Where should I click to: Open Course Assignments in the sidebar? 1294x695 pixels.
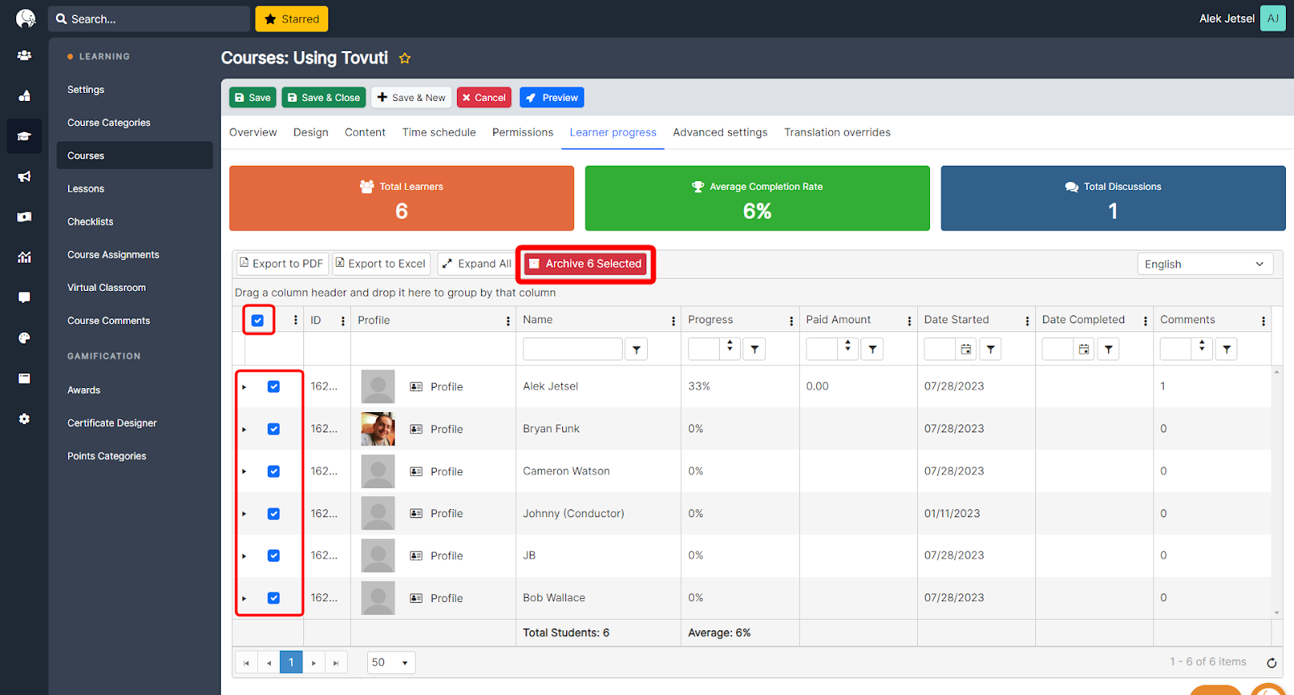tap(113, 255)
